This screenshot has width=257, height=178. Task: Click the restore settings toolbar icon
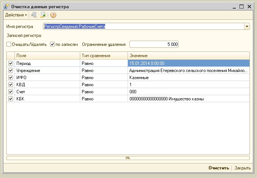43,15
